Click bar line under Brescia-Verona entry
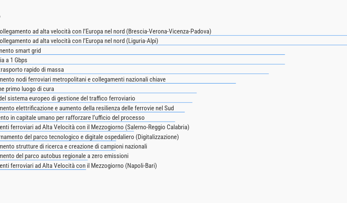The height and width of the screenshot is (203, 347). [x=173, y=35]
